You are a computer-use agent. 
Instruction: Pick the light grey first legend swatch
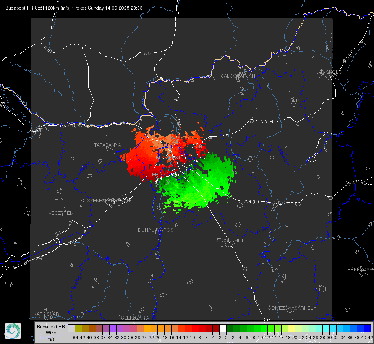pos(71,328)
